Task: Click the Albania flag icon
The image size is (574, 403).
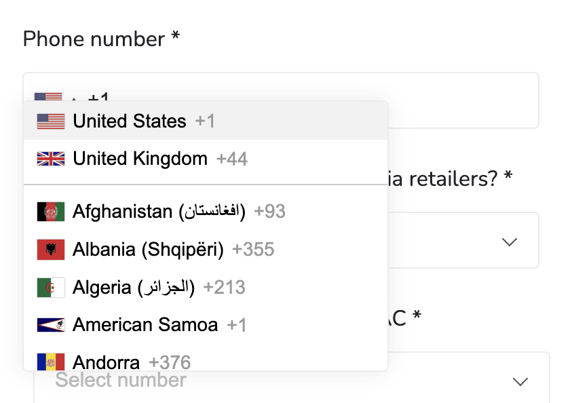Action: (x=51, y=250)
